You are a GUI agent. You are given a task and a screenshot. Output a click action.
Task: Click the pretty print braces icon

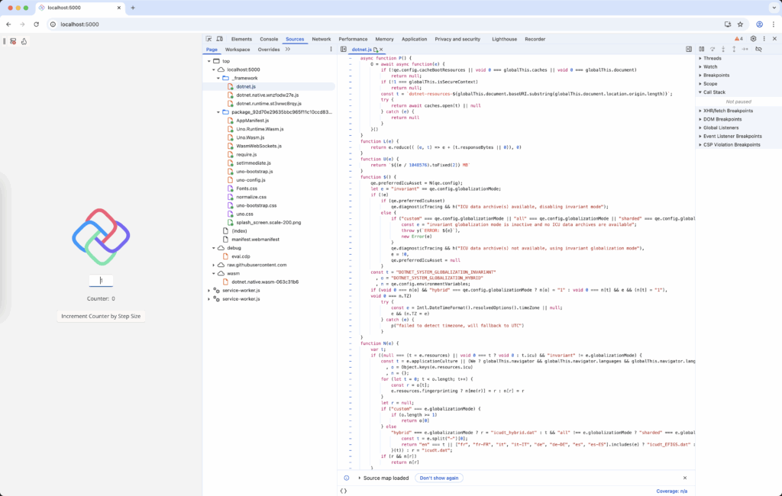click(x=344, y=491)
